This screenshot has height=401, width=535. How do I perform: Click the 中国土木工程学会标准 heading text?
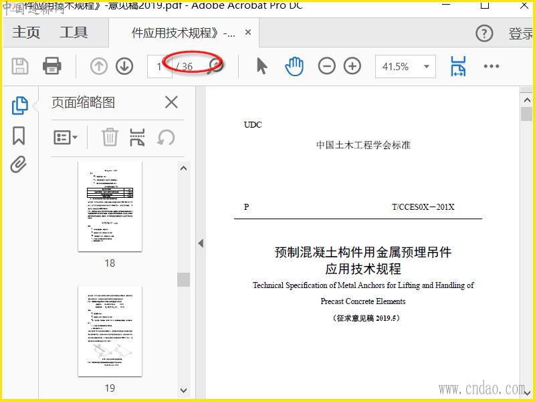point(363,145)
